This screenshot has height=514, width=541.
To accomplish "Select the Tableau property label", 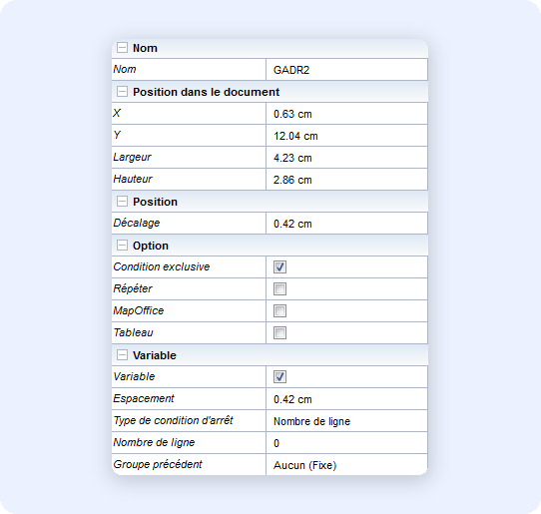I will pos(133,332).
